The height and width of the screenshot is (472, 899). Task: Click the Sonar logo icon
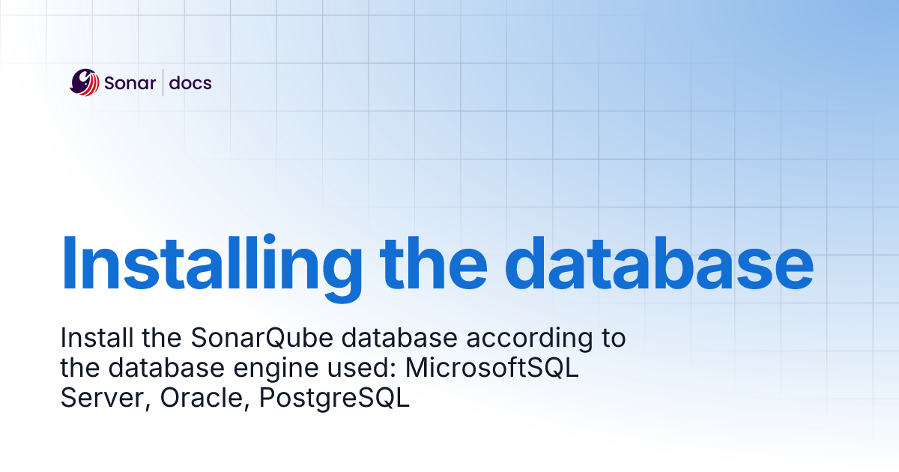point(85,82)
